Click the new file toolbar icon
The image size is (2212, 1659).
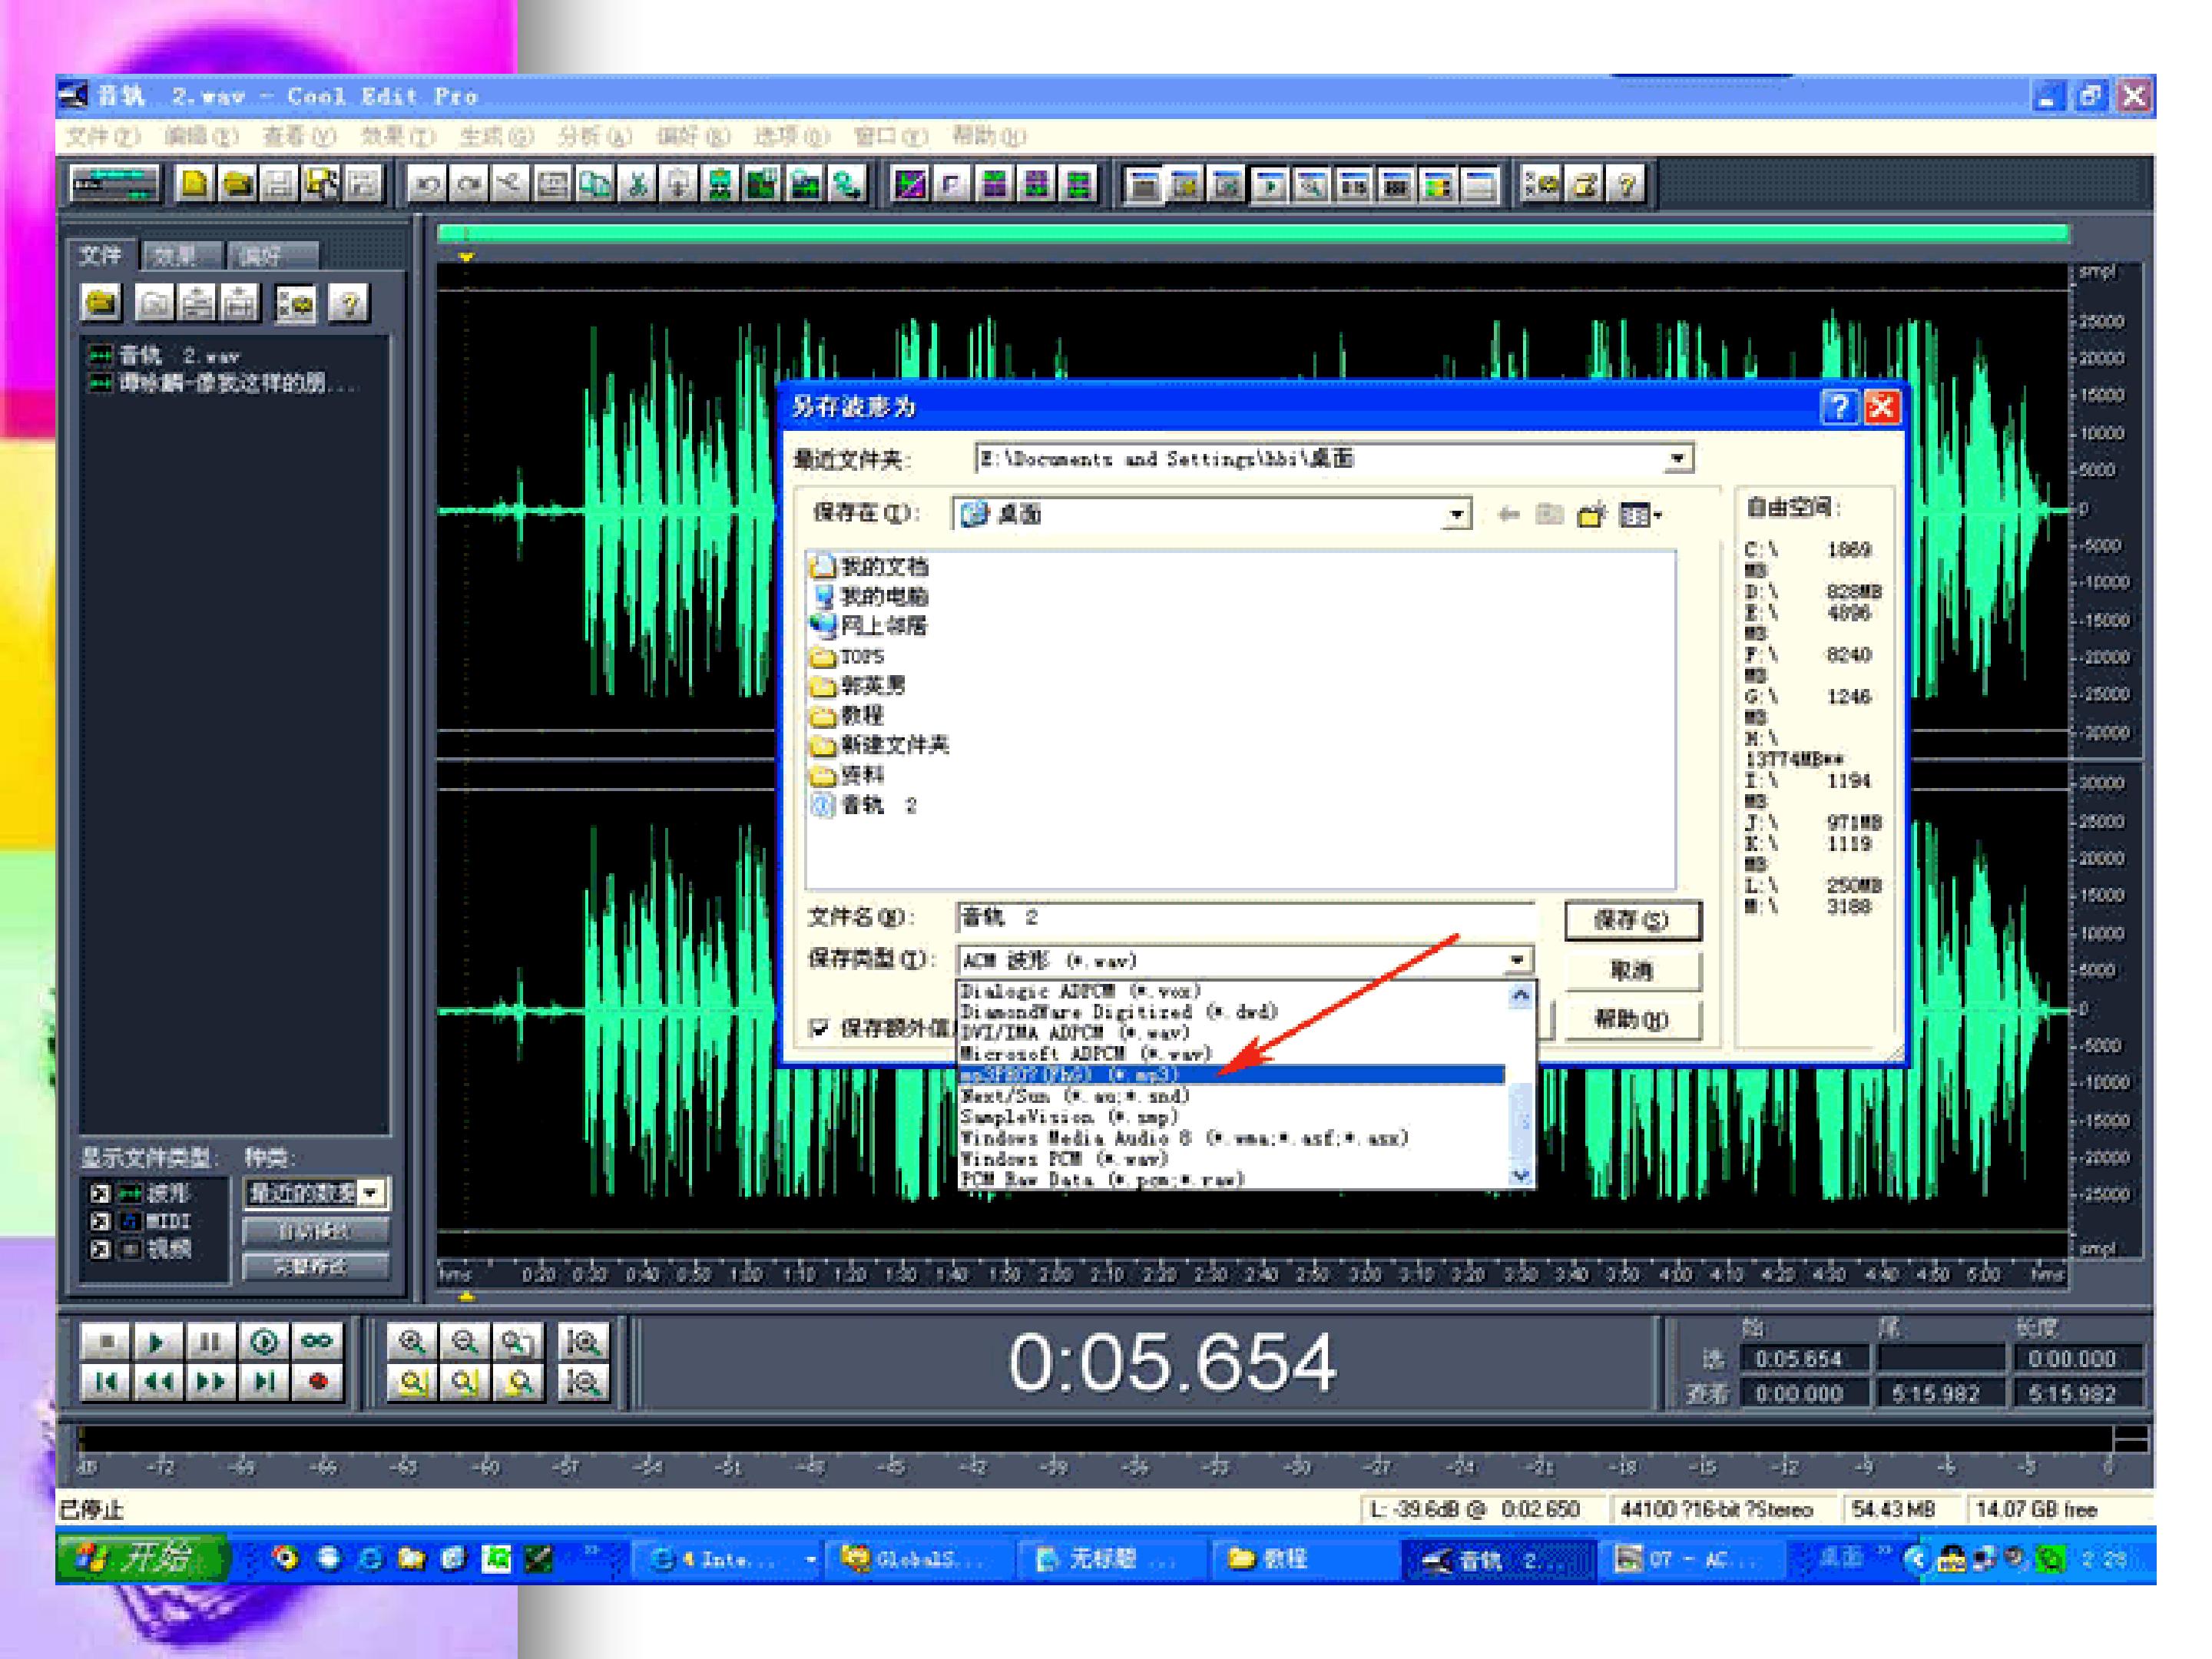(194, 184)
